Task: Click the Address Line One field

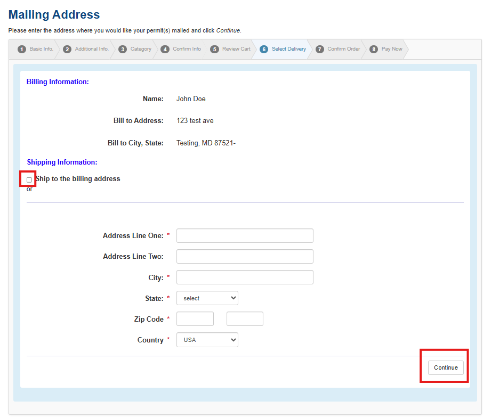Action: (x=245, y=236)
